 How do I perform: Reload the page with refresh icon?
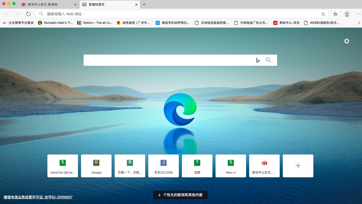pyautogui.click(x=29, y=14)
